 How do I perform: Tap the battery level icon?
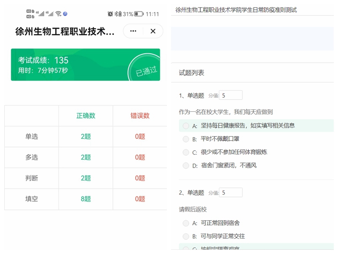[x=139, y=14]
